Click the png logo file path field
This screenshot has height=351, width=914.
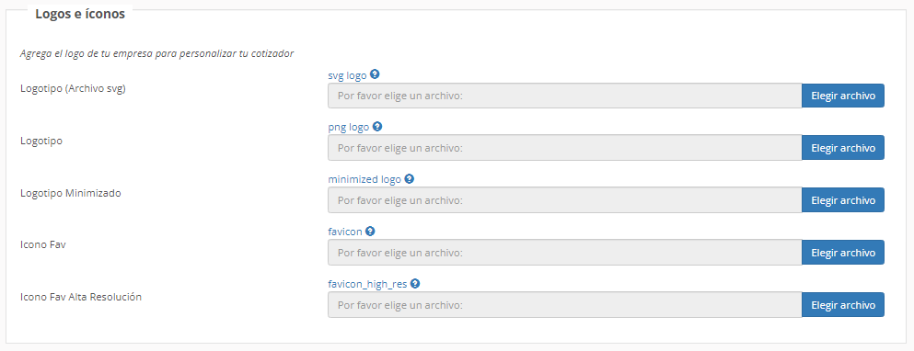click(x=565, y=148)
